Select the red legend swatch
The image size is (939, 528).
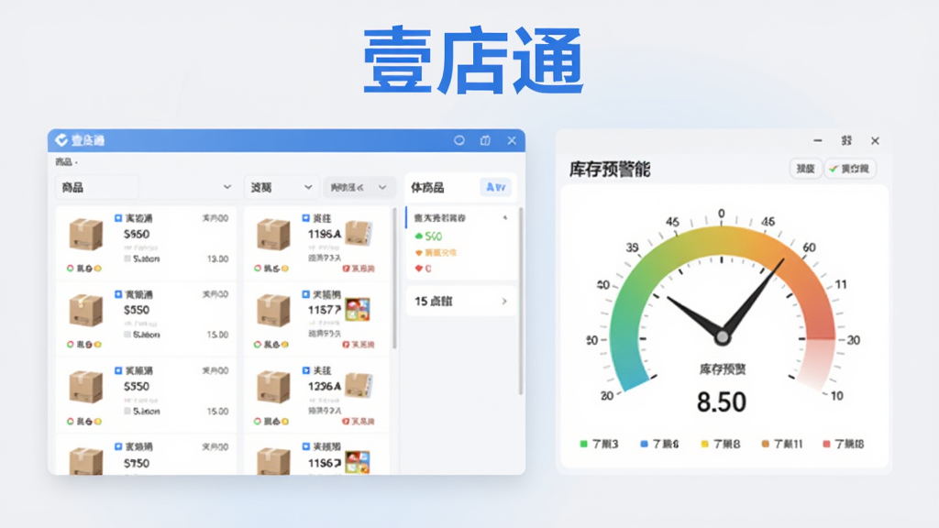pos(826,444)
